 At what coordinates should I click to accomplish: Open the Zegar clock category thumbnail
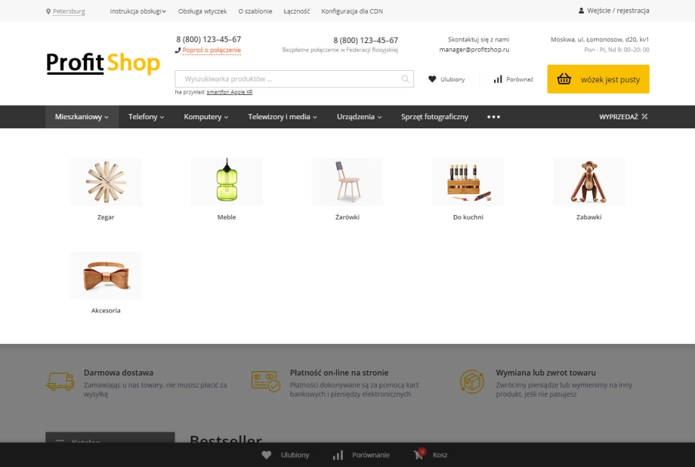pyautogui.click(x=106, y=182)
